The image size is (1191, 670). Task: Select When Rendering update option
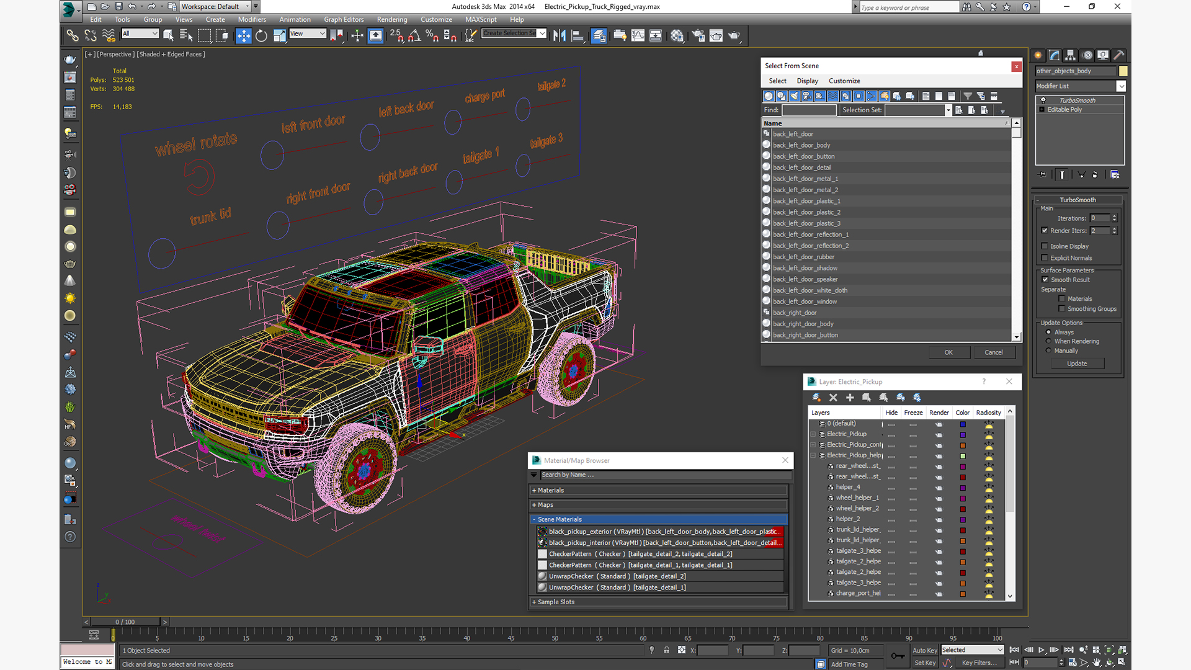[1049, 341]
